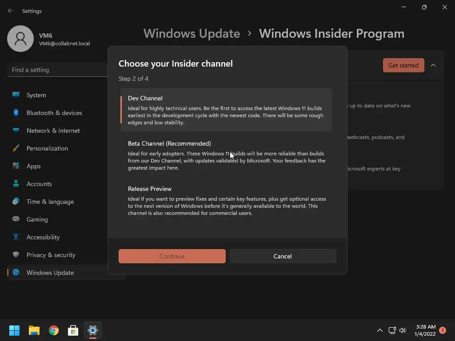This screenshot has width=455, height=341.
Task: Launch Google Chrome from the taskbar
Action: (x=54, y=330)
